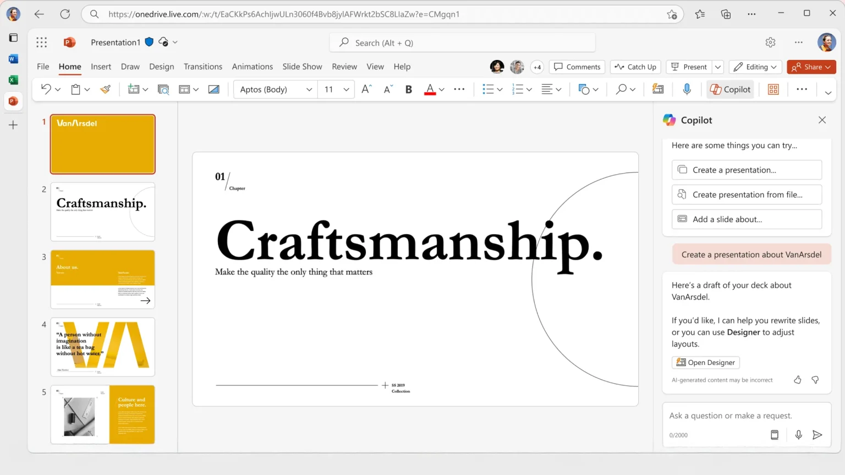Screen dimensions: 845x475
Task: Open the Paste options dropdown arrow
Action: point(87,89)
